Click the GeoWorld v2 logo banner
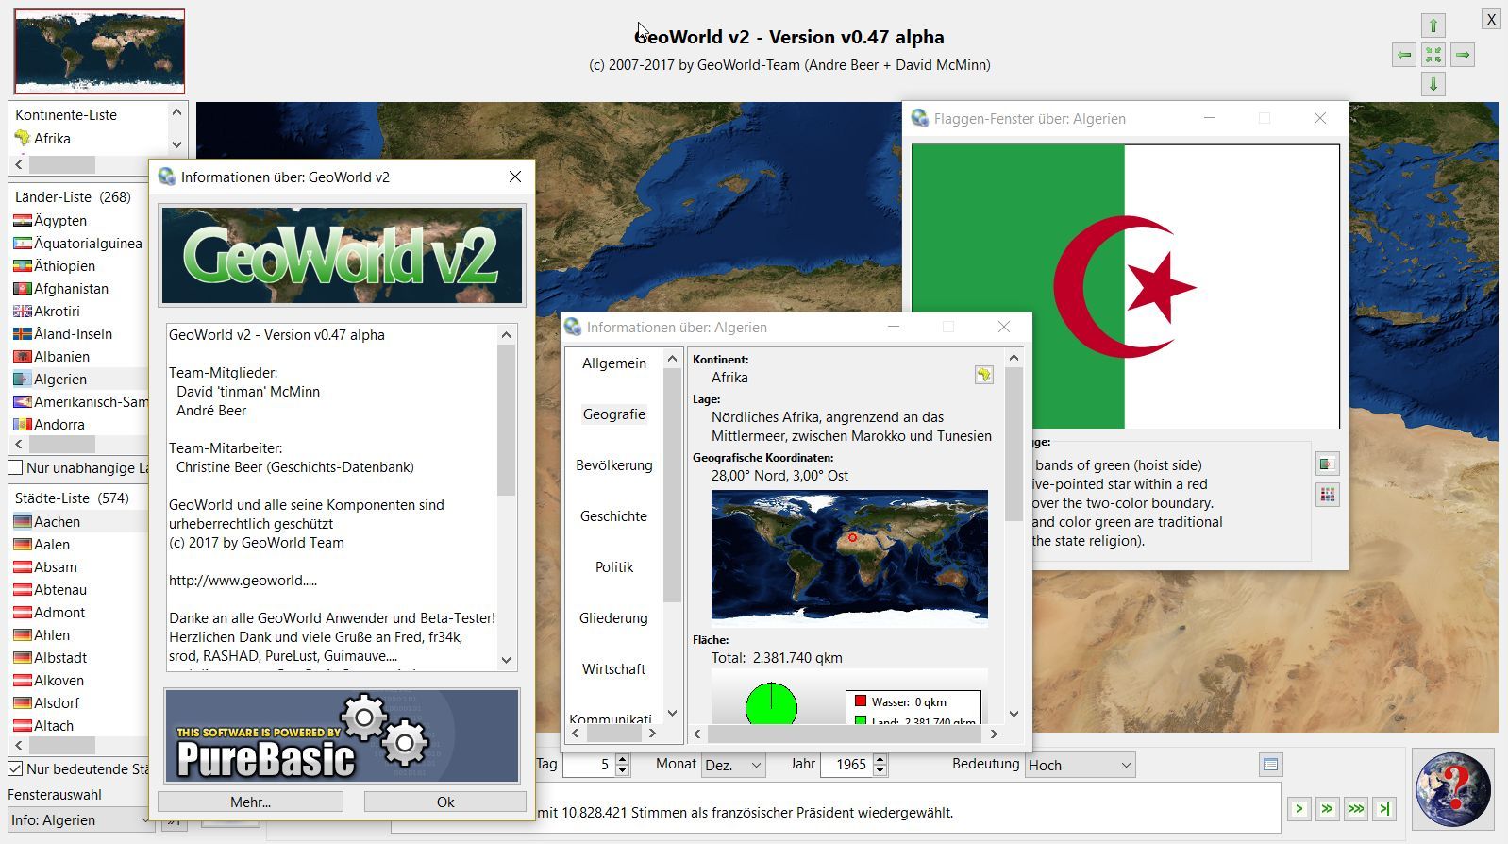 [342, 256]
